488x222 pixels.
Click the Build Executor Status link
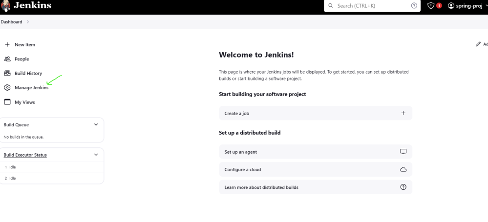tap(25, 155)
